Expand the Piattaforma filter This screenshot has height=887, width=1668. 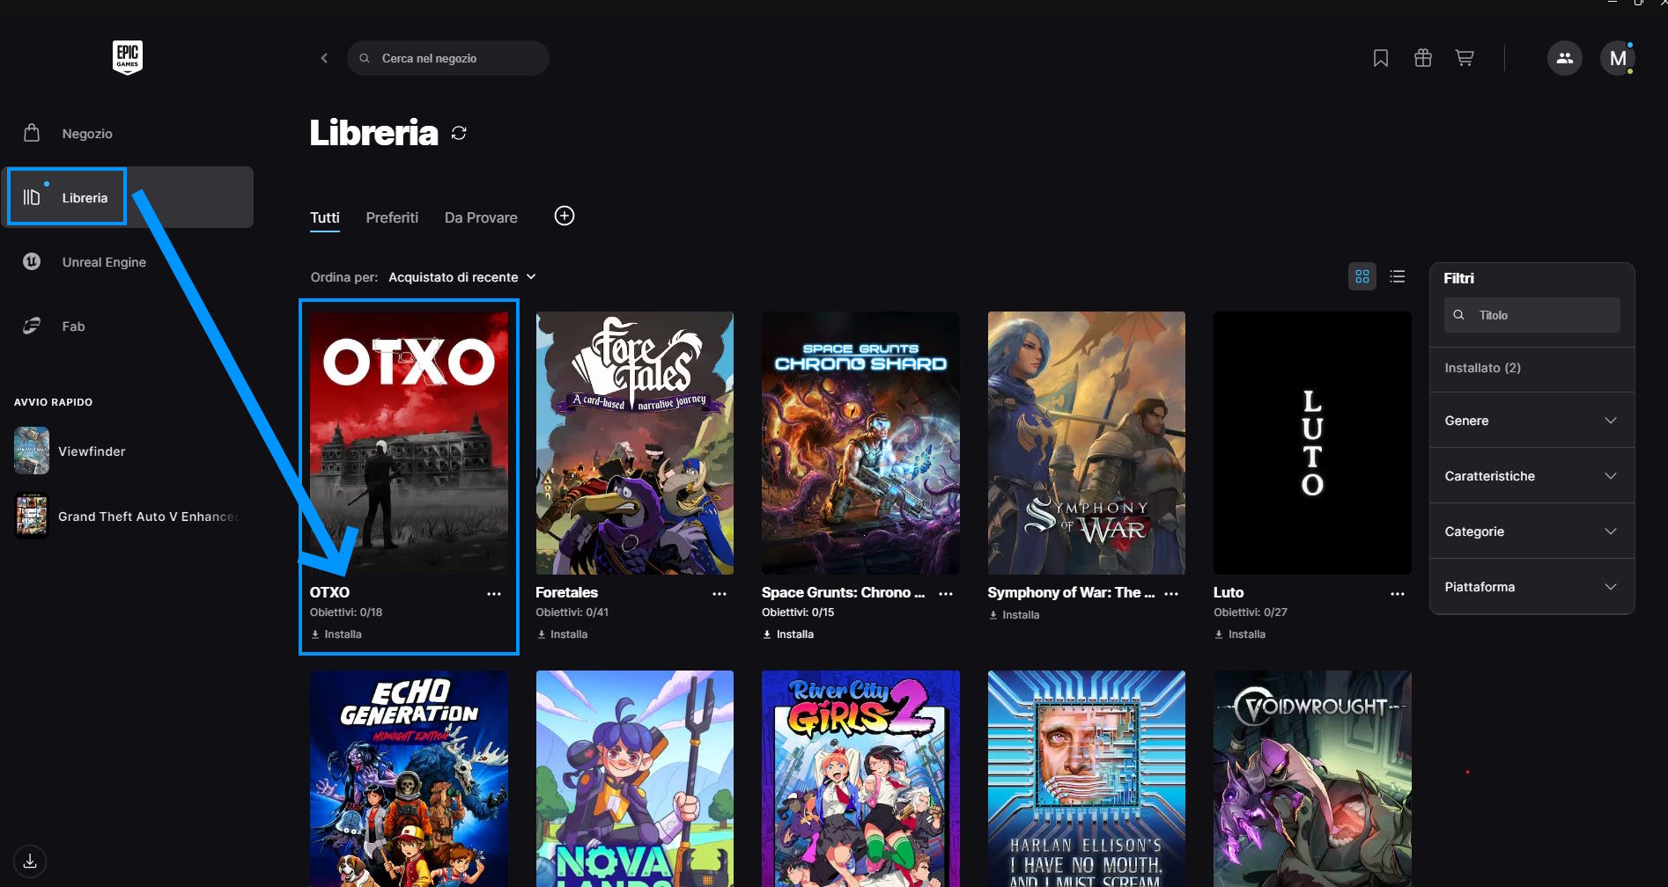1531,587
